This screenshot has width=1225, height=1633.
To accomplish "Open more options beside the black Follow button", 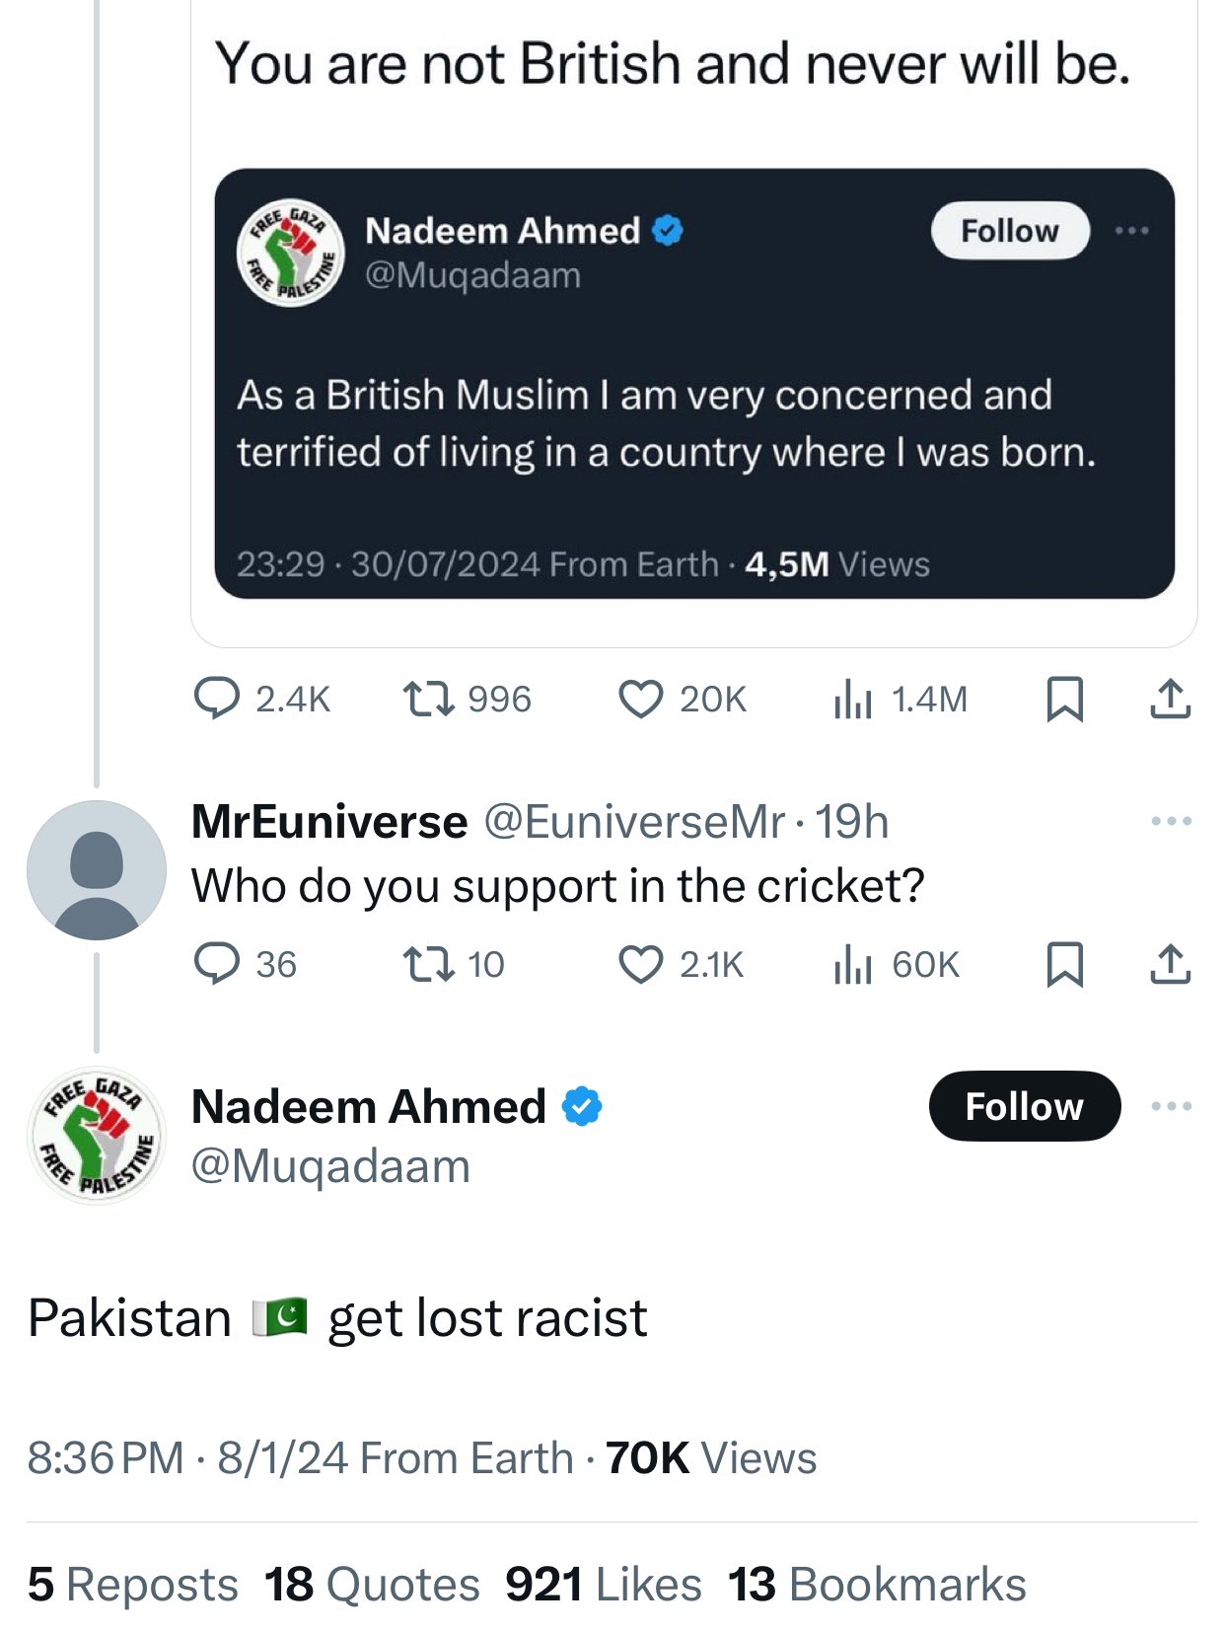I will coord(1171,1106).
